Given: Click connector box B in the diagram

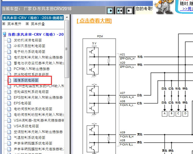Looking at the screenshot, I should (x=171, y=114).
